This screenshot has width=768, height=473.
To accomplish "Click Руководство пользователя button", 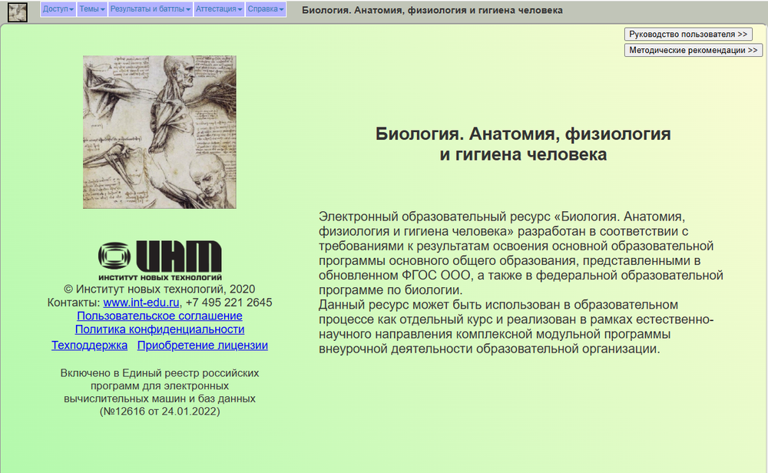I will 688,35.
